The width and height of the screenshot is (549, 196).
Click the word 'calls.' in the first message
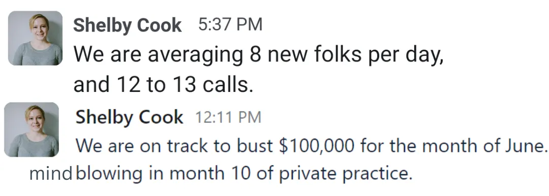tap(226, 84)
